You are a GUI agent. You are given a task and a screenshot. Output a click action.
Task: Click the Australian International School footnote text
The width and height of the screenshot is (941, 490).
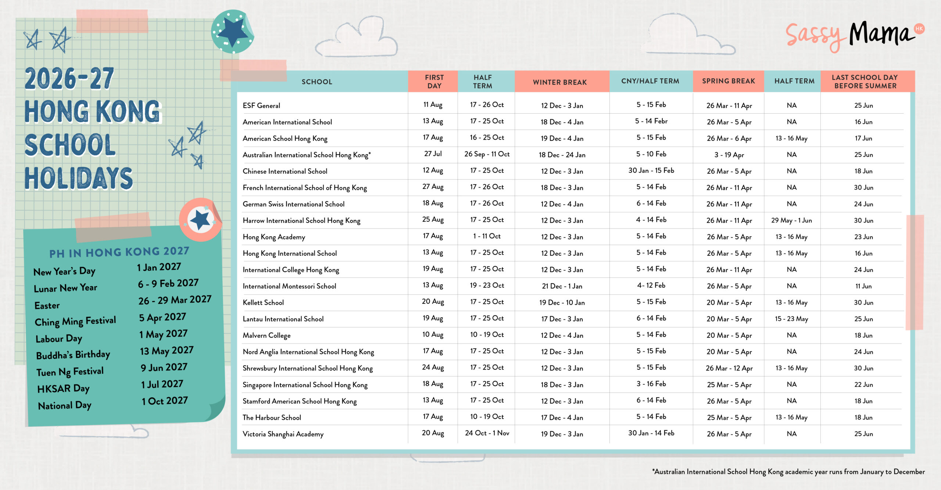788,472
